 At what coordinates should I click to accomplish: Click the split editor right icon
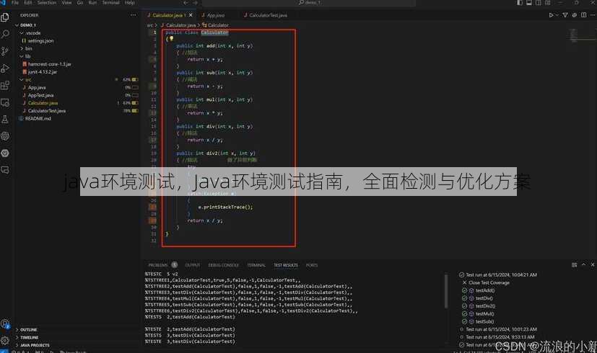click(x=584, y=15)
